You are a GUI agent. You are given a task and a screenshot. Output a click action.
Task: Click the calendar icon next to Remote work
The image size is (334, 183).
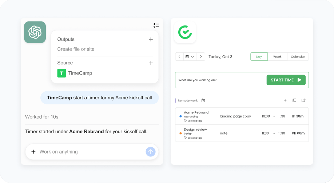point(203,100)
